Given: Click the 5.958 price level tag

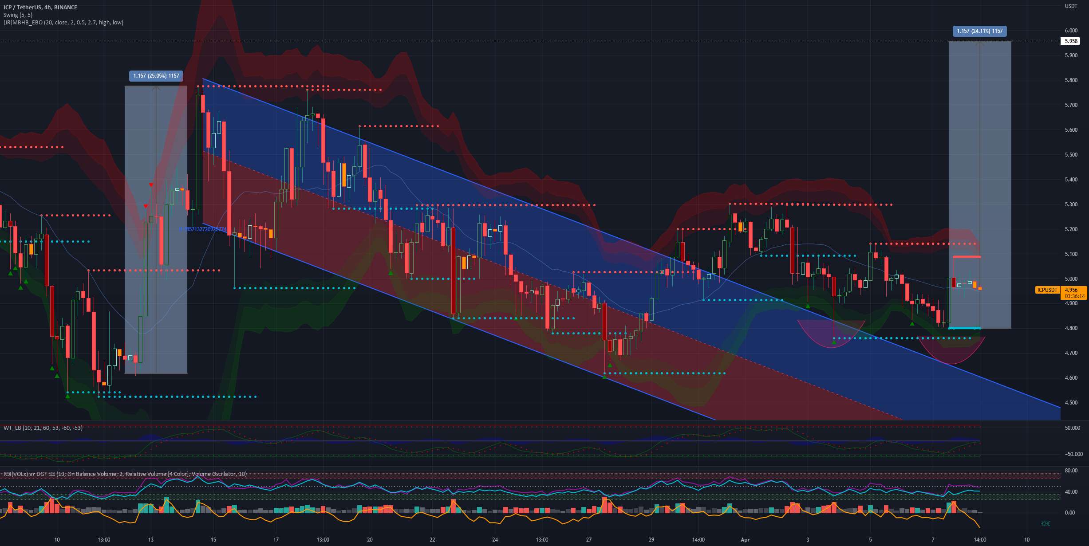Looking at the screenshot, I should (1071, 41).
